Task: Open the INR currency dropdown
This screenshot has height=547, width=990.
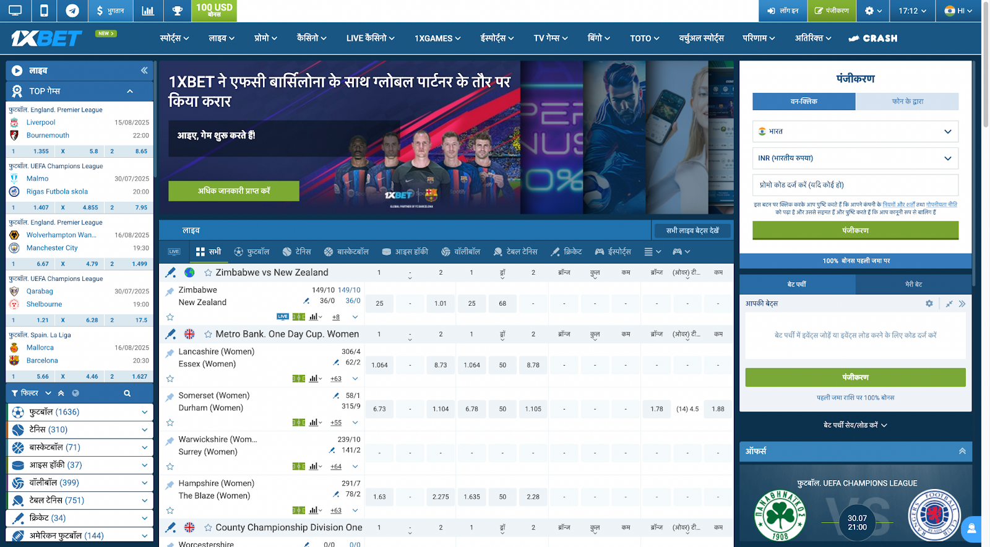Action: tap(855, 158)
